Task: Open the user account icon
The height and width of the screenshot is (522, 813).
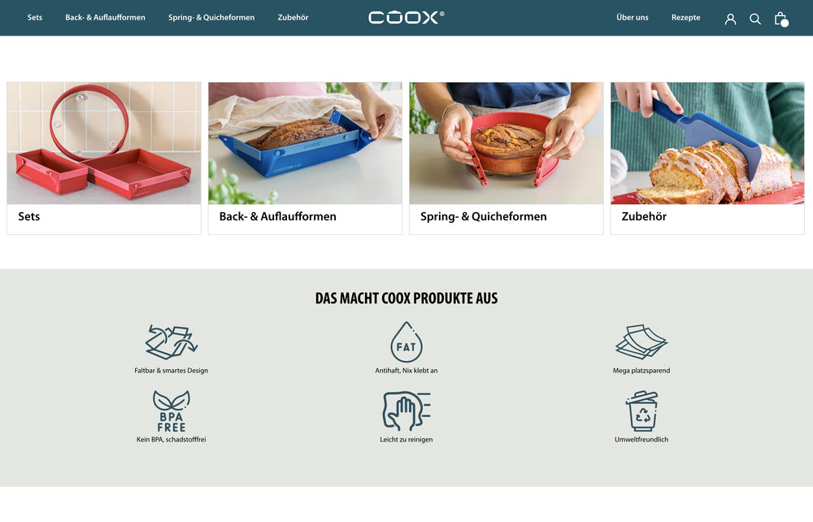Action: [x=730, y=20]
